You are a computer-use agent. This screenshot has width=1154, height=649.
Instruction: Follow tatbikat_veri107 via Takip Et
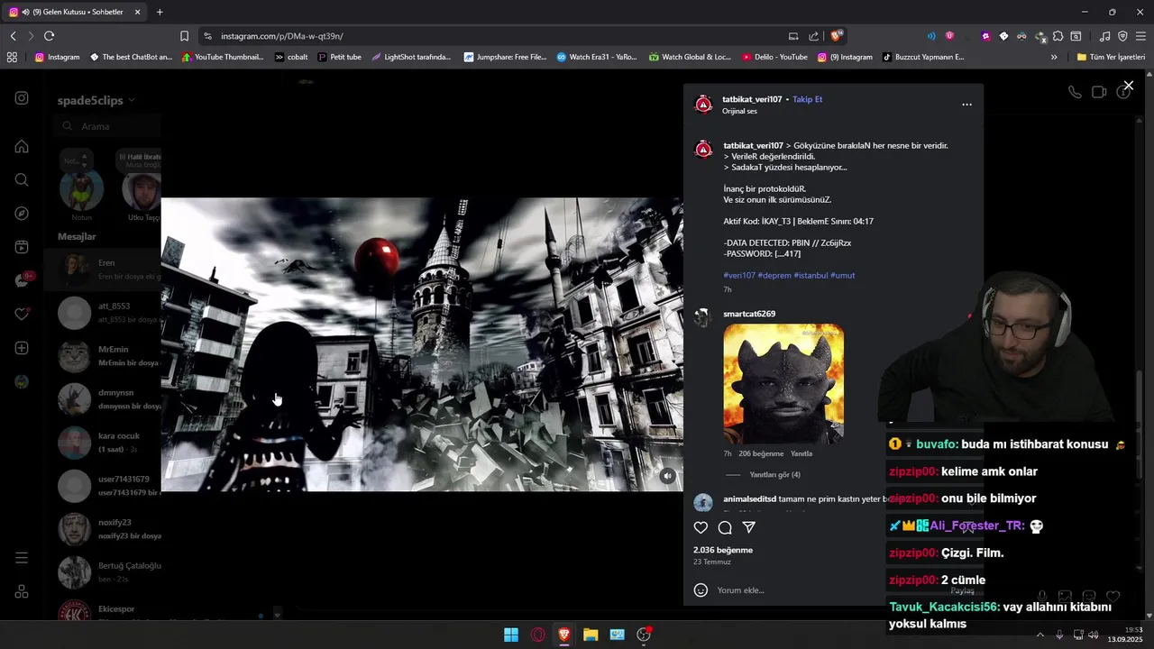point(807,99)
